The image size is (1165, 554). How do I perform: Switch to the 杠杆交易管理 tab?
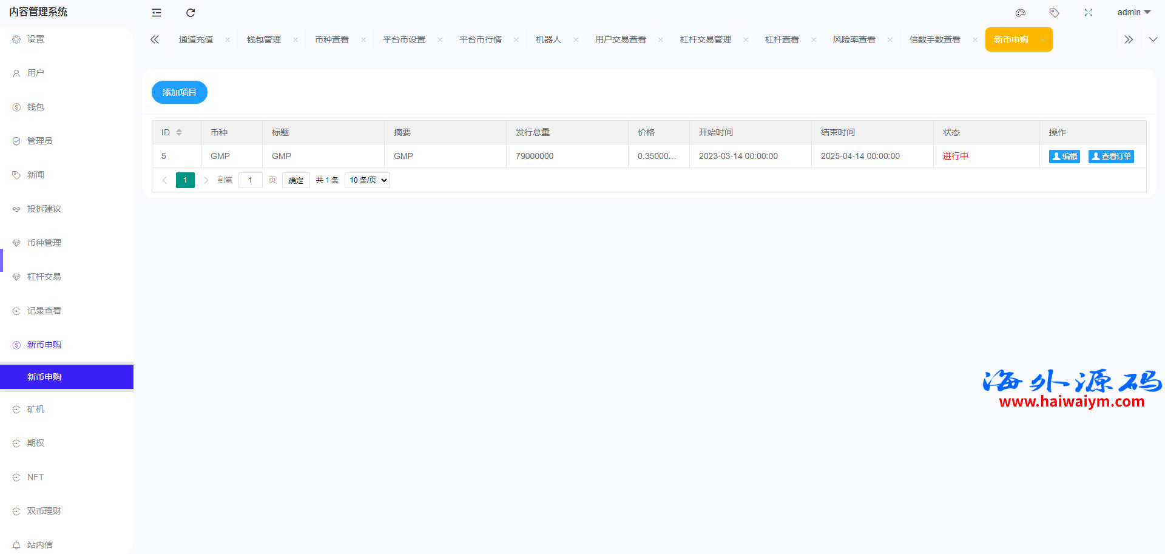(705, 40)
